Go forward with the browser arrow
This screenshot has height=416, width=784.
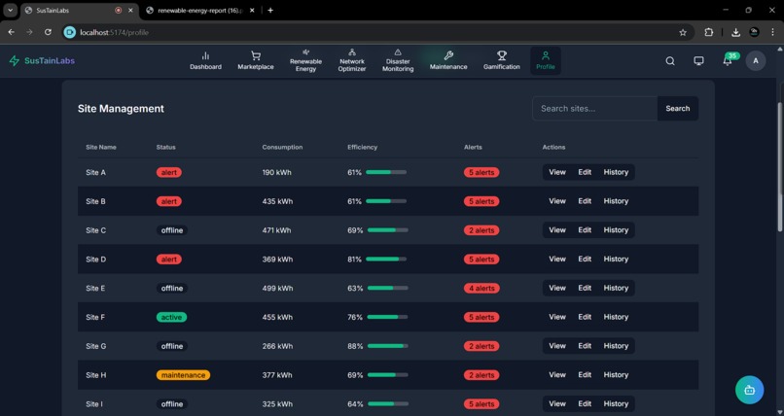[x=29, y=32]
